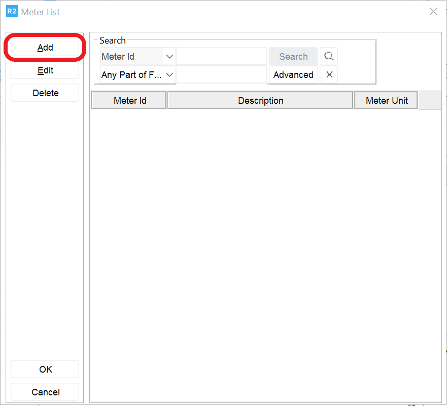Open the Advanced search options

click(x=293, y=74)
